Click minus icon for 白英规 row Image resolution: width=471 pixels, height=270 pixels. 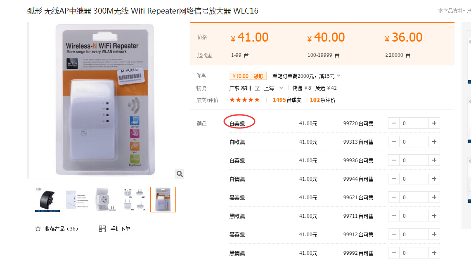click(394, 161)
